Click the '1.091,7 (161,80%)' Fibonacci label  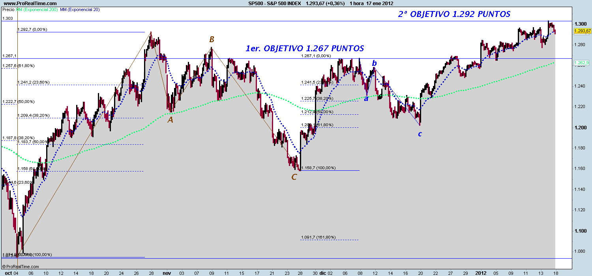point(318,237)
